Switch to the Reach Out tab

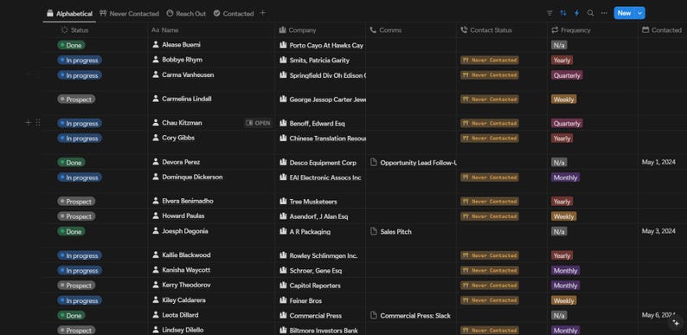[x=186, y=14]
